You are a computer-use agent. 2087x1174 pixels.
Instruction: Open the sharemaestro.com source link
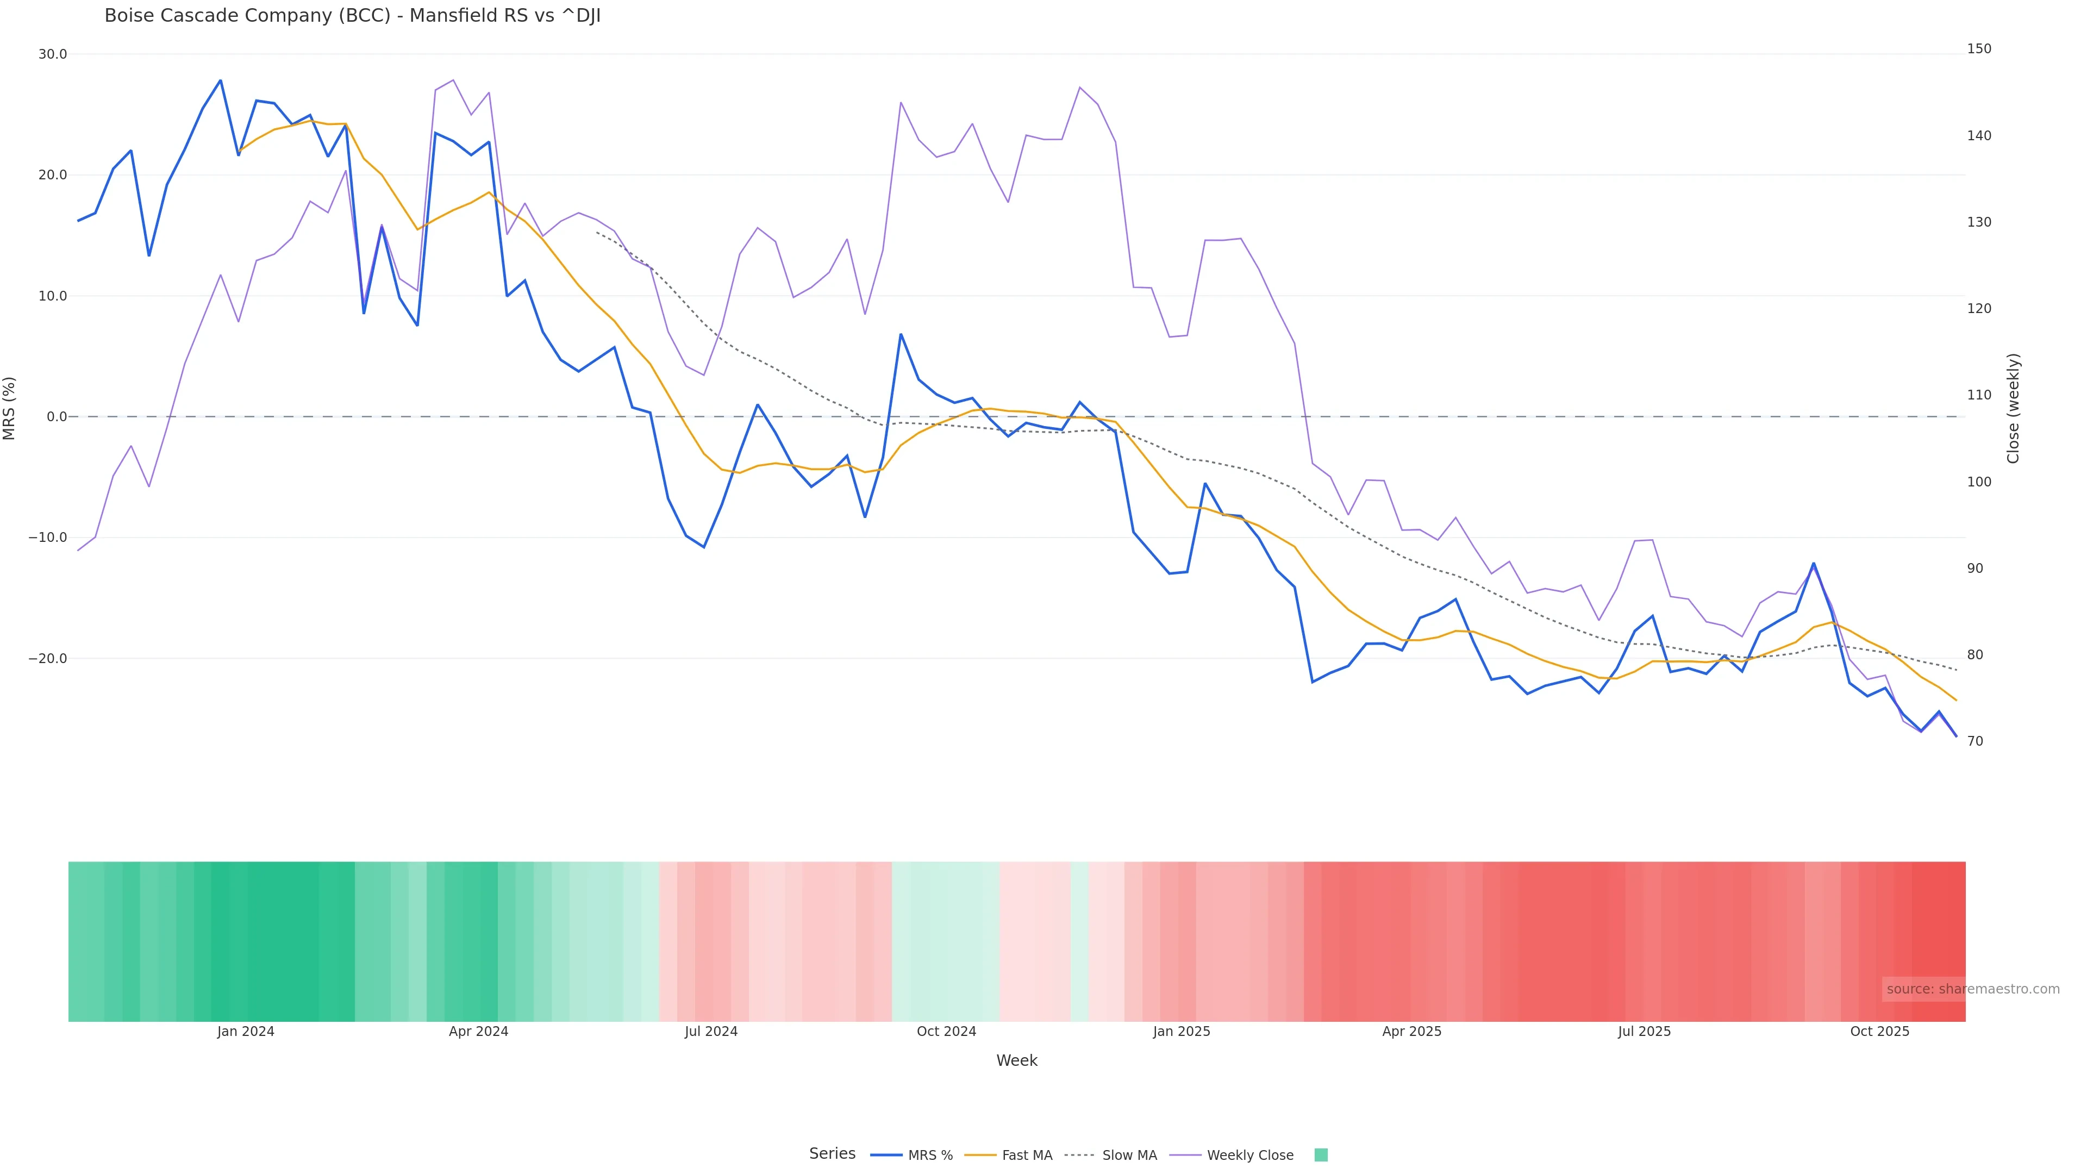click(x=1972, y=989)
